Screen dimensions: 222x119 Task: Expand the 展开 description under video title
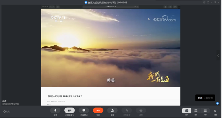coord(49,105)
